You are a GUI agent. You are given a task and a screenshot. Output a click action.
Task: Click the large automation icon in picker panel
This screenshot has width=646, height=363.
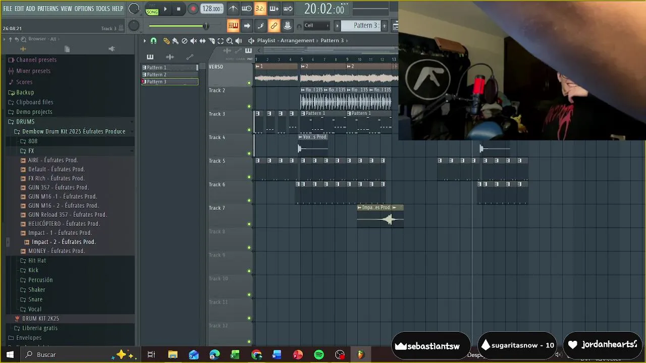(190, 57)
